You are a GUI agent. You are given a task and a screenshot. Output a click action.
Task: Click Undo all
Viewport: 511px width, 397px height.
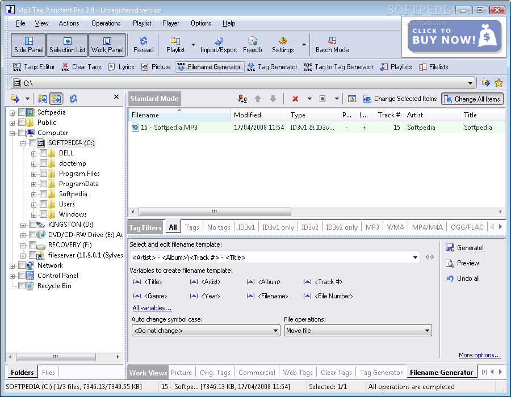463,278
